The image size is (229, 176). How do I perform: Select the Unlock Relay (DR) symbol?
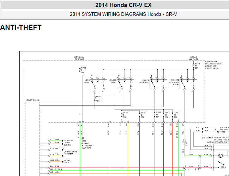point(158,84)
